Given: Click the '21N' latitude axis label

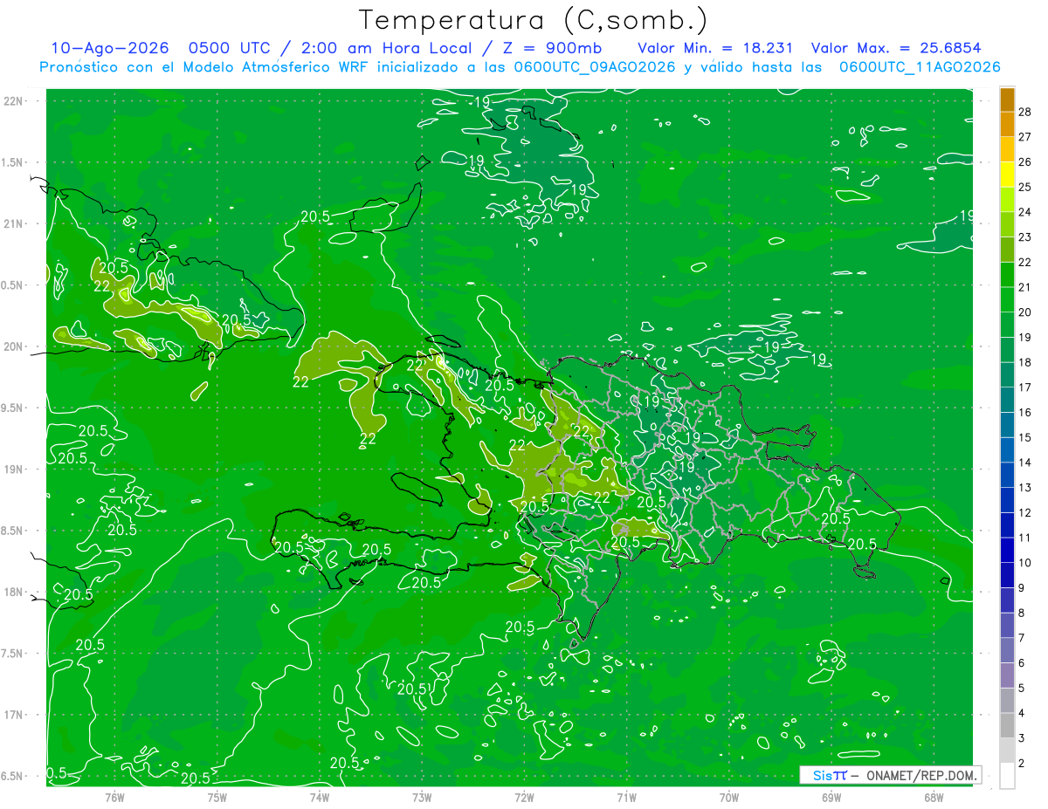Looking at the screenshot, I should (x=12, y=223).
